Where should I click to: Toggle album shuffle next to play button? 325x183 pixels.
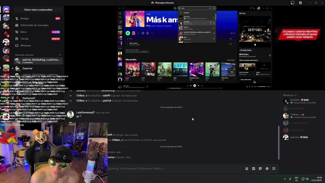(x=138, y=33)
